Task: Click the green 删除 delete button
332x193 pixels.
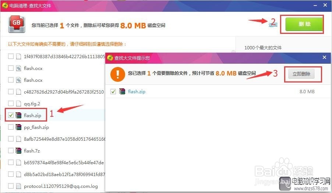Action: 304,24
